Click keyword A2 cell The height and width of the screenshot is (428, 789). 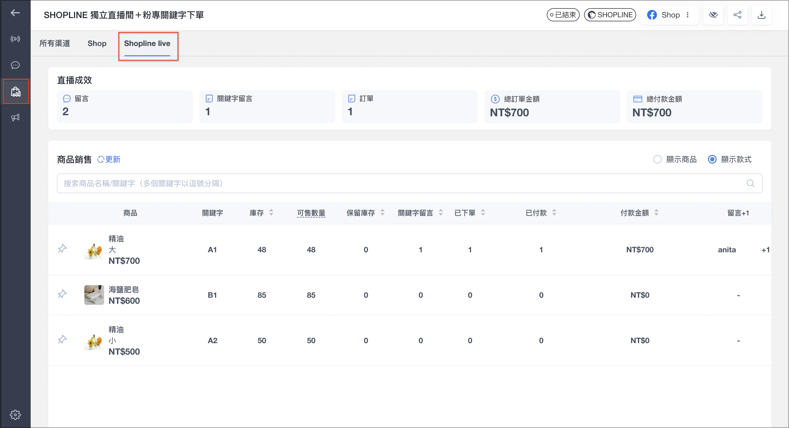212,340
